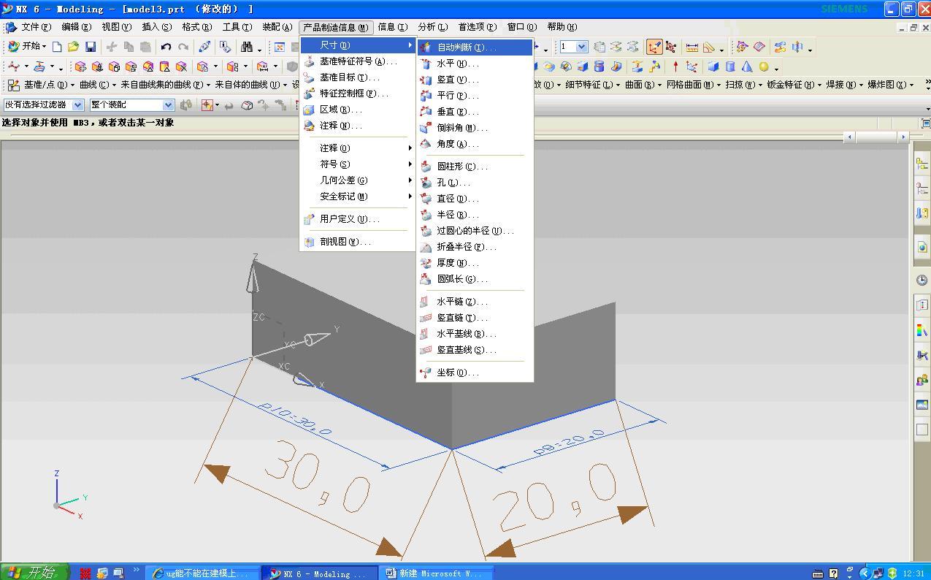
Task: Expand the 符号(S) submenu
Action: 358,164
